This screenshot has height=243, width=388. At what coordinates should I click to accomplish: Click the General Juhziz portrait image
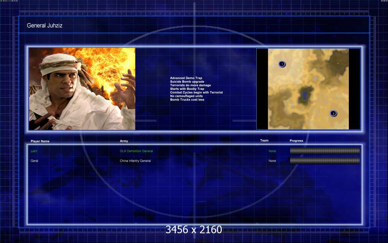(x=82, y=89)
